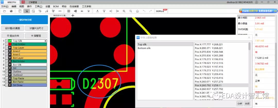
Task: Run 一键DFM分析 blue button
Action: (x=24, y=20)
